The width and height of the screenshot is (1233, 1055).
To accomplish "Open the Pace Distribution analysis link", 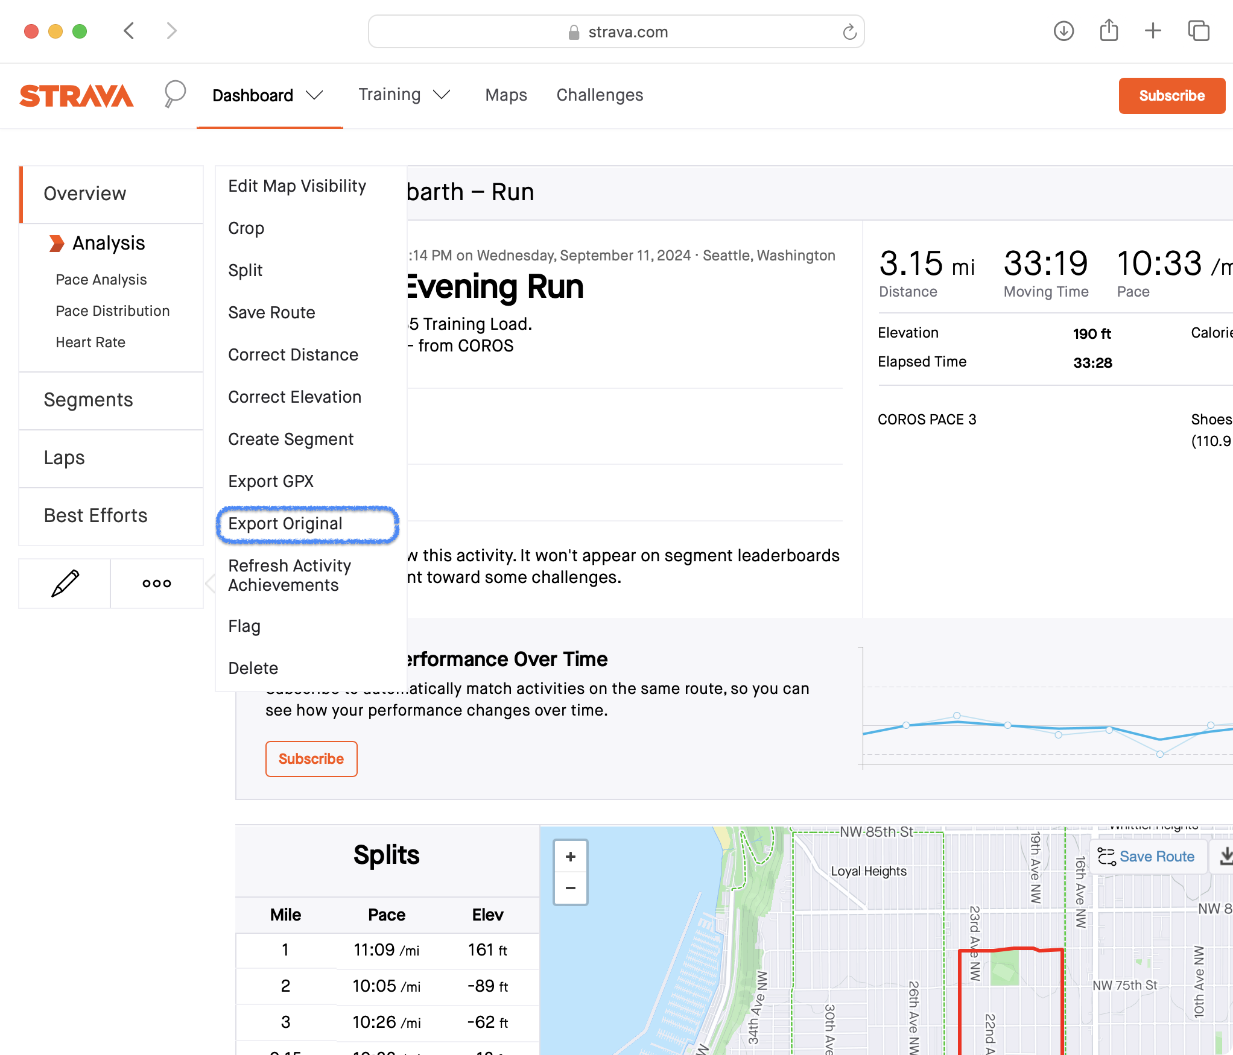I will coord(113,311).
